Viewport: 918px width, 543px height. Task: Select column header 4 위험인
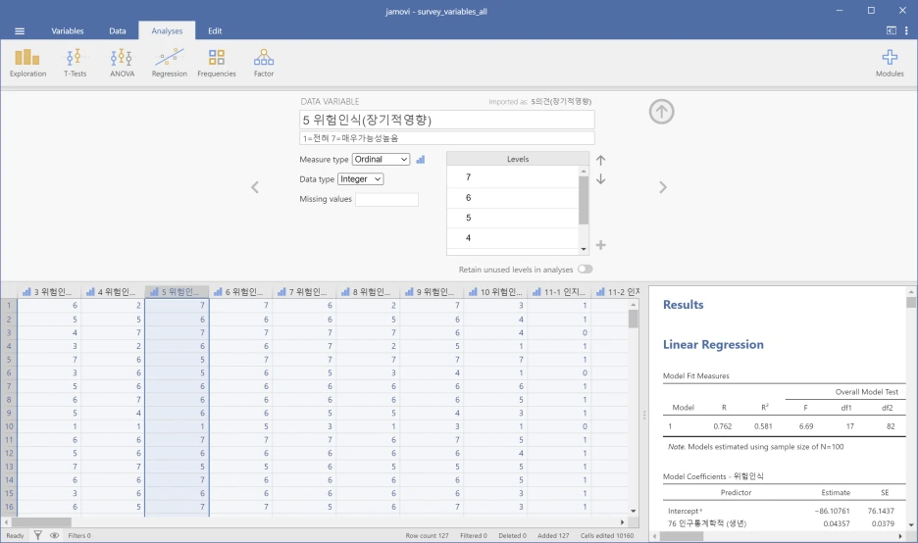tap(113, 291)
